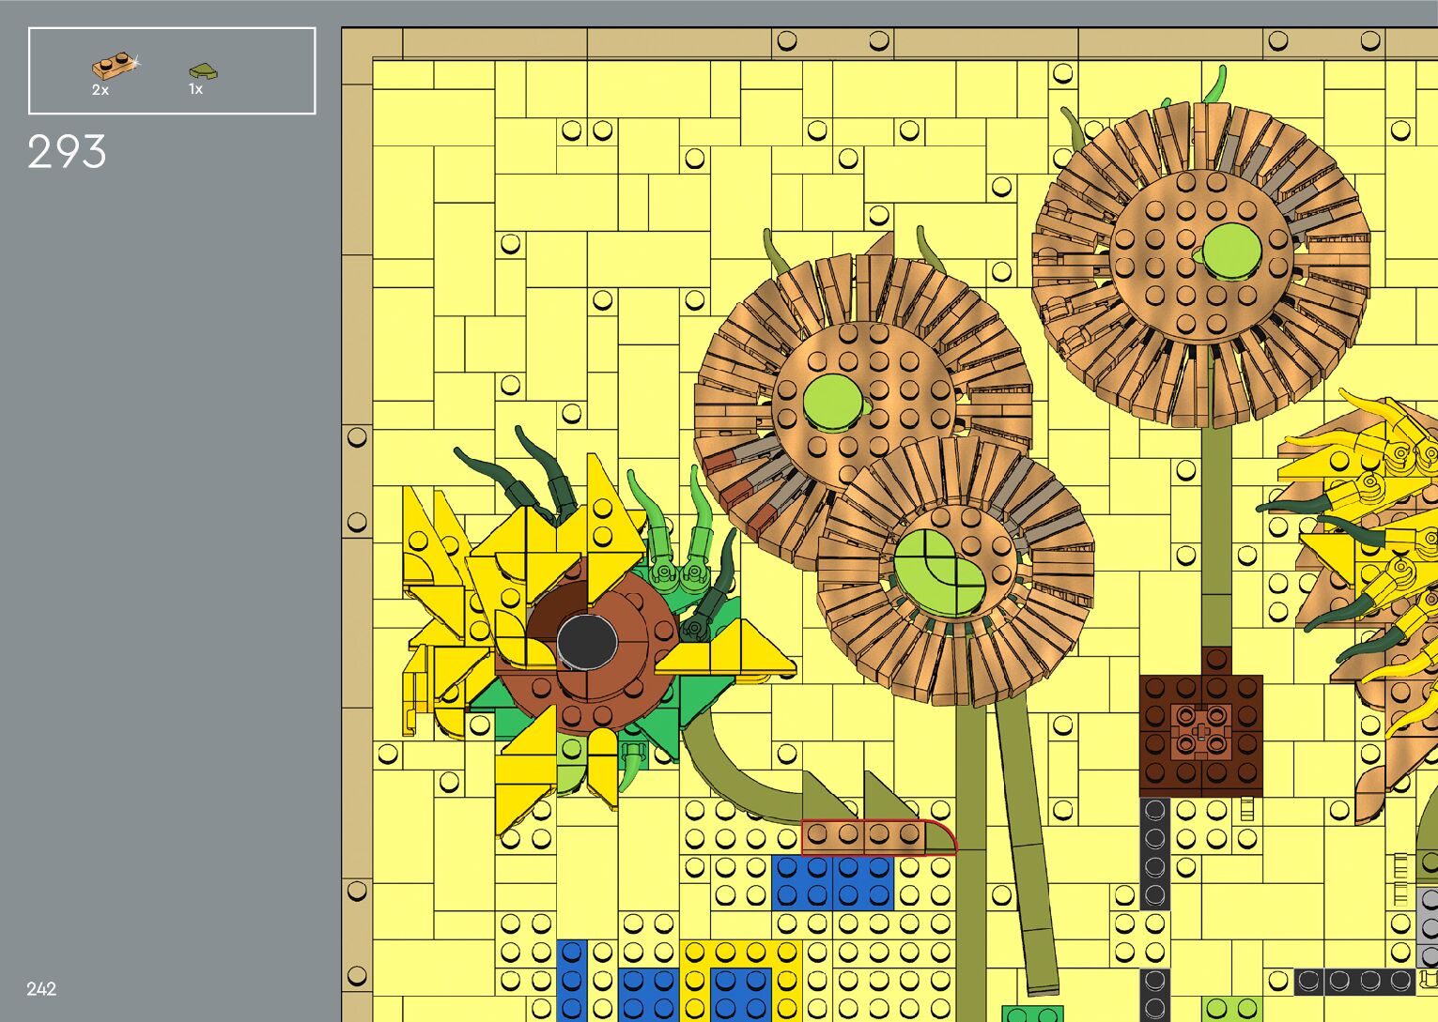This screenshot has width=1438, height=1022.
Task: Click the tan frame's top-left corner piece
Action: click(x=372, y=43)
